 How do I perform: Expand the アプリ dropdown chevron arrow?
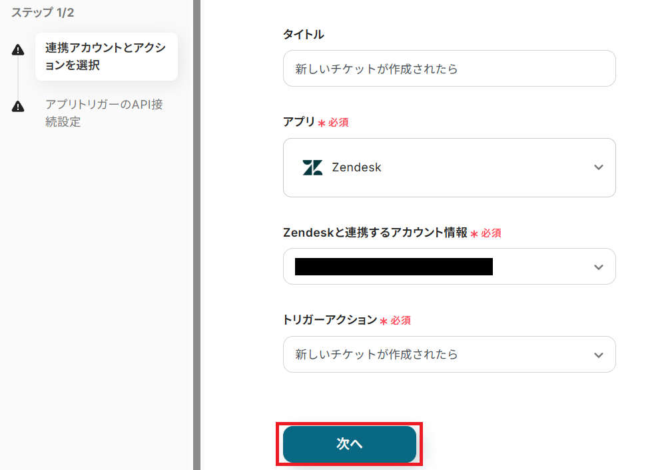pos(598,167)
